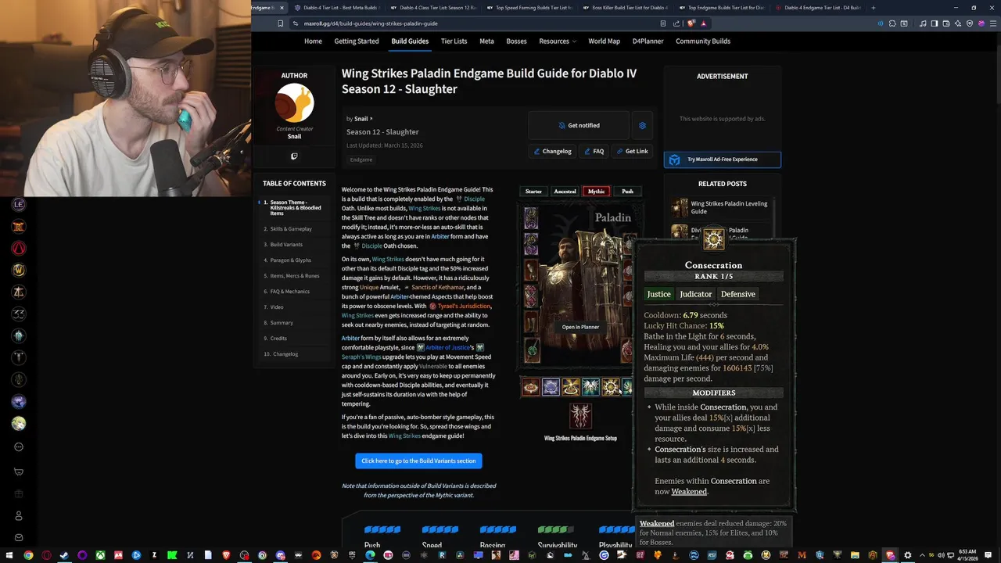
Task: Go to the Home nav item
Action: (313, 41)
